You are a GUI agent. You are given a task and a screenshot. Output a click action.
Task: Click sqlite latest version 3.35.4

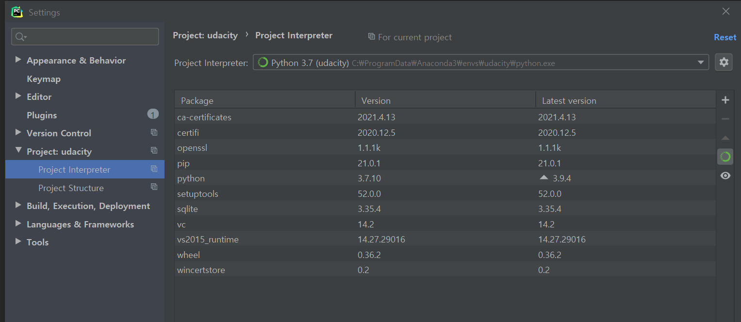pyautogui.click(x=550, y=209)
